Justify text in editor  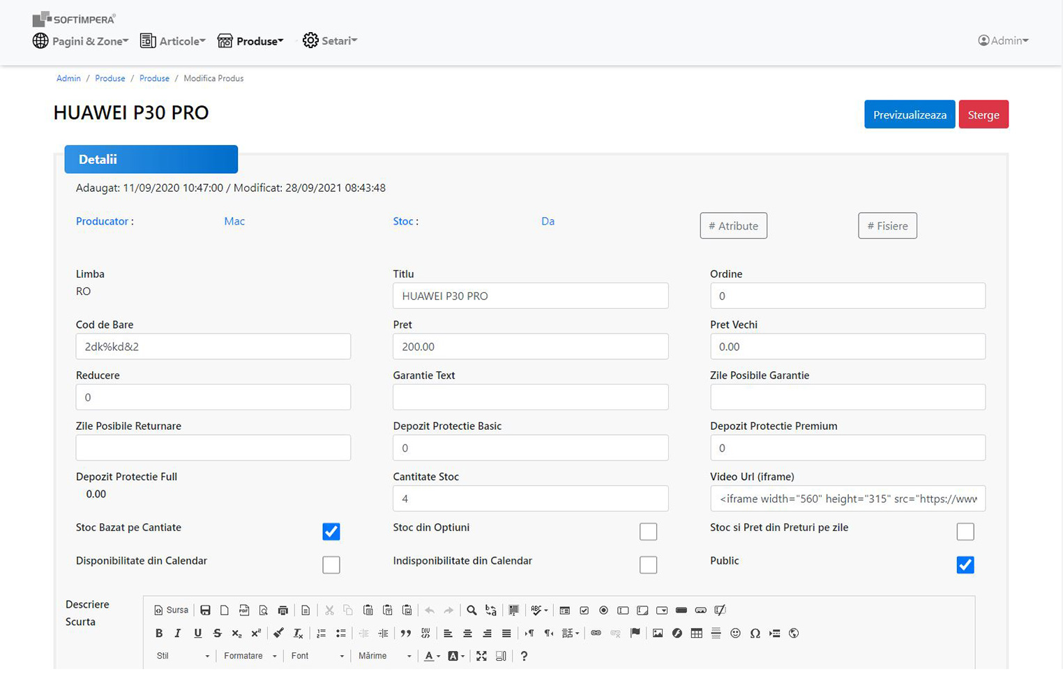[506, 634]
